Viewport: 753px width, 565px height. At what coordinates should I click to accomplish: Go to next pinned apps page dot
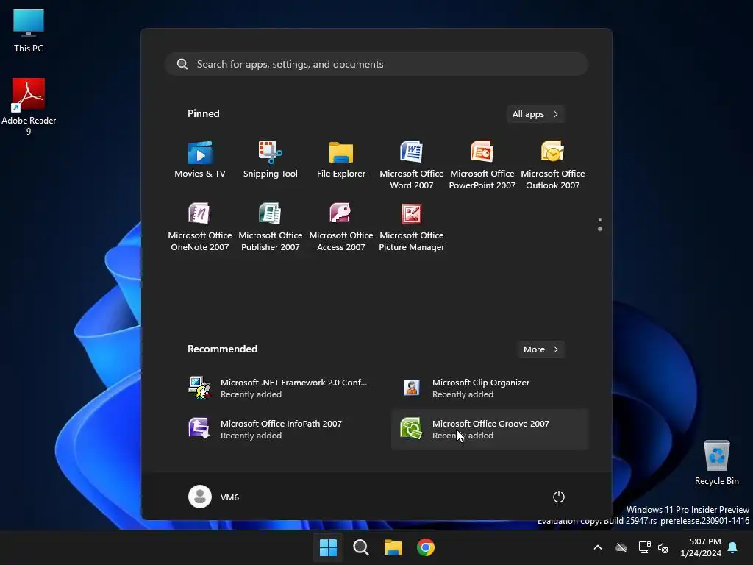coord(600,230)
